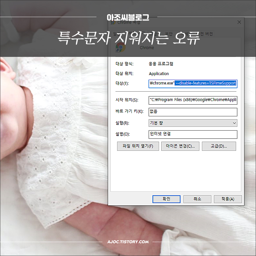
Task: Click the 확인 (OK) button
Action: [x=166, y=199]
